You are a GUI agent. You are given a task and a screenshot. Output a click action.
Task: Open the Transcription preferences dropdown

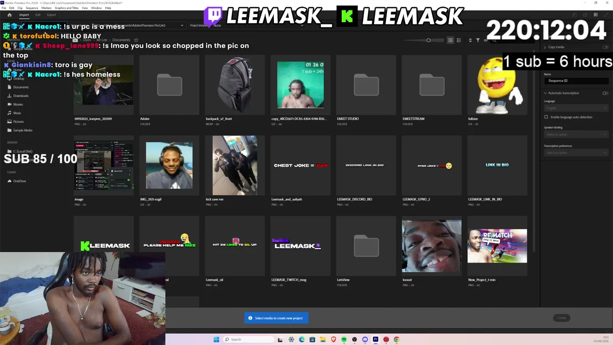coord(576,153)
